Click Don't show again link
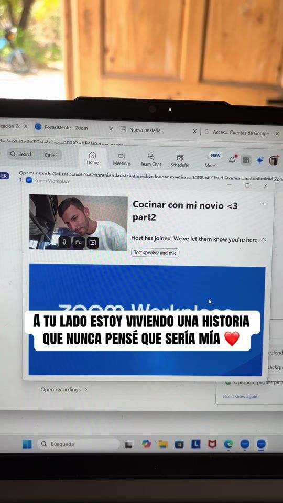The image size is (283, 503). coord(240,397)
